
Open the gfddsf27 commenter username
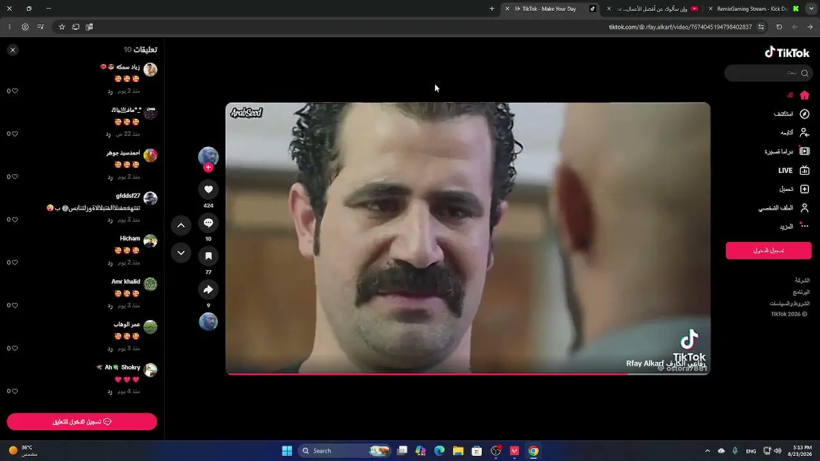click(128, 196)
